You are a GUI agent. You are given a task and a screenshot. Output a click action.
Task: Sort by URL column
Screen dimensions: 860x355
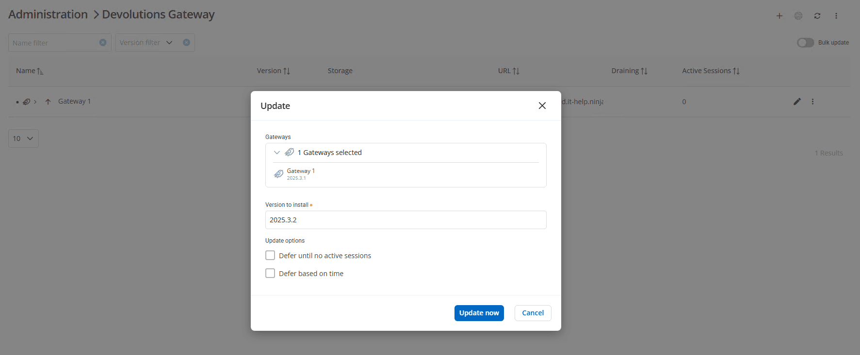508,71
